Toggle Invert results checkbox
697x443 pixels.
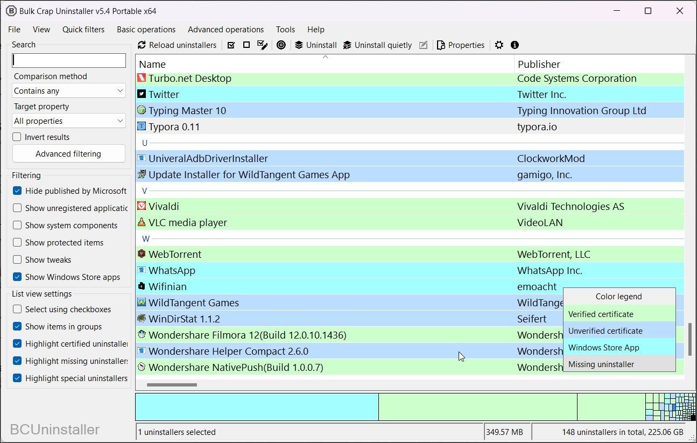(17, 137)
